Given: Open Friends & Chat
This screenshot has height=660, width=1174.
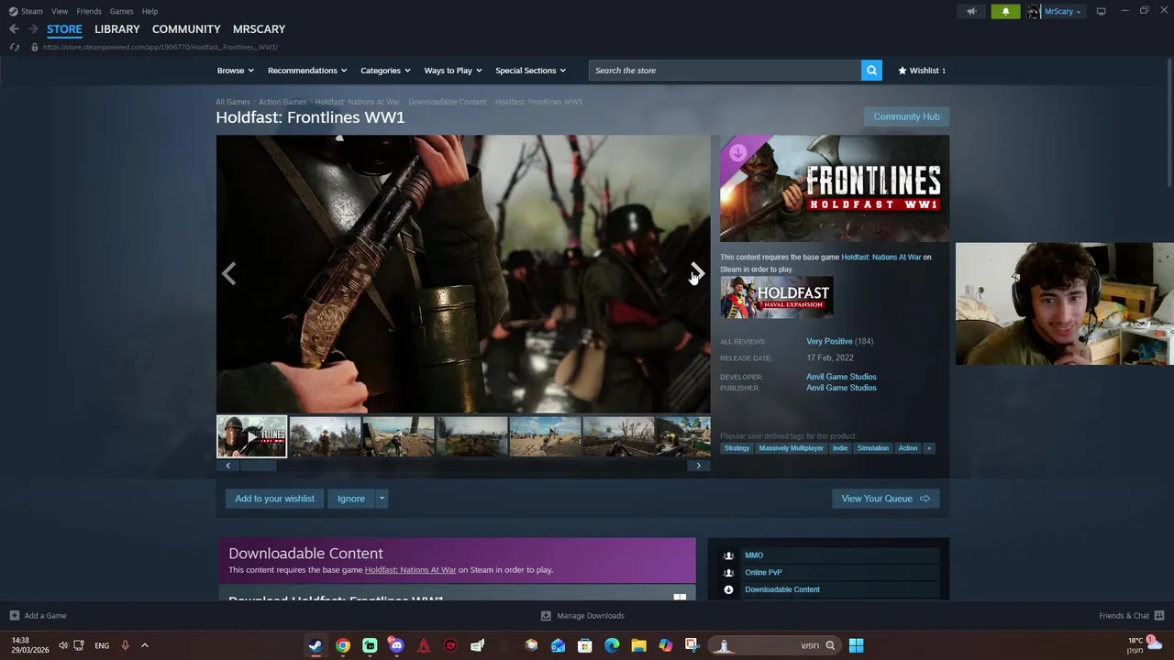Looking at the screenshot, I should 1132,616.
